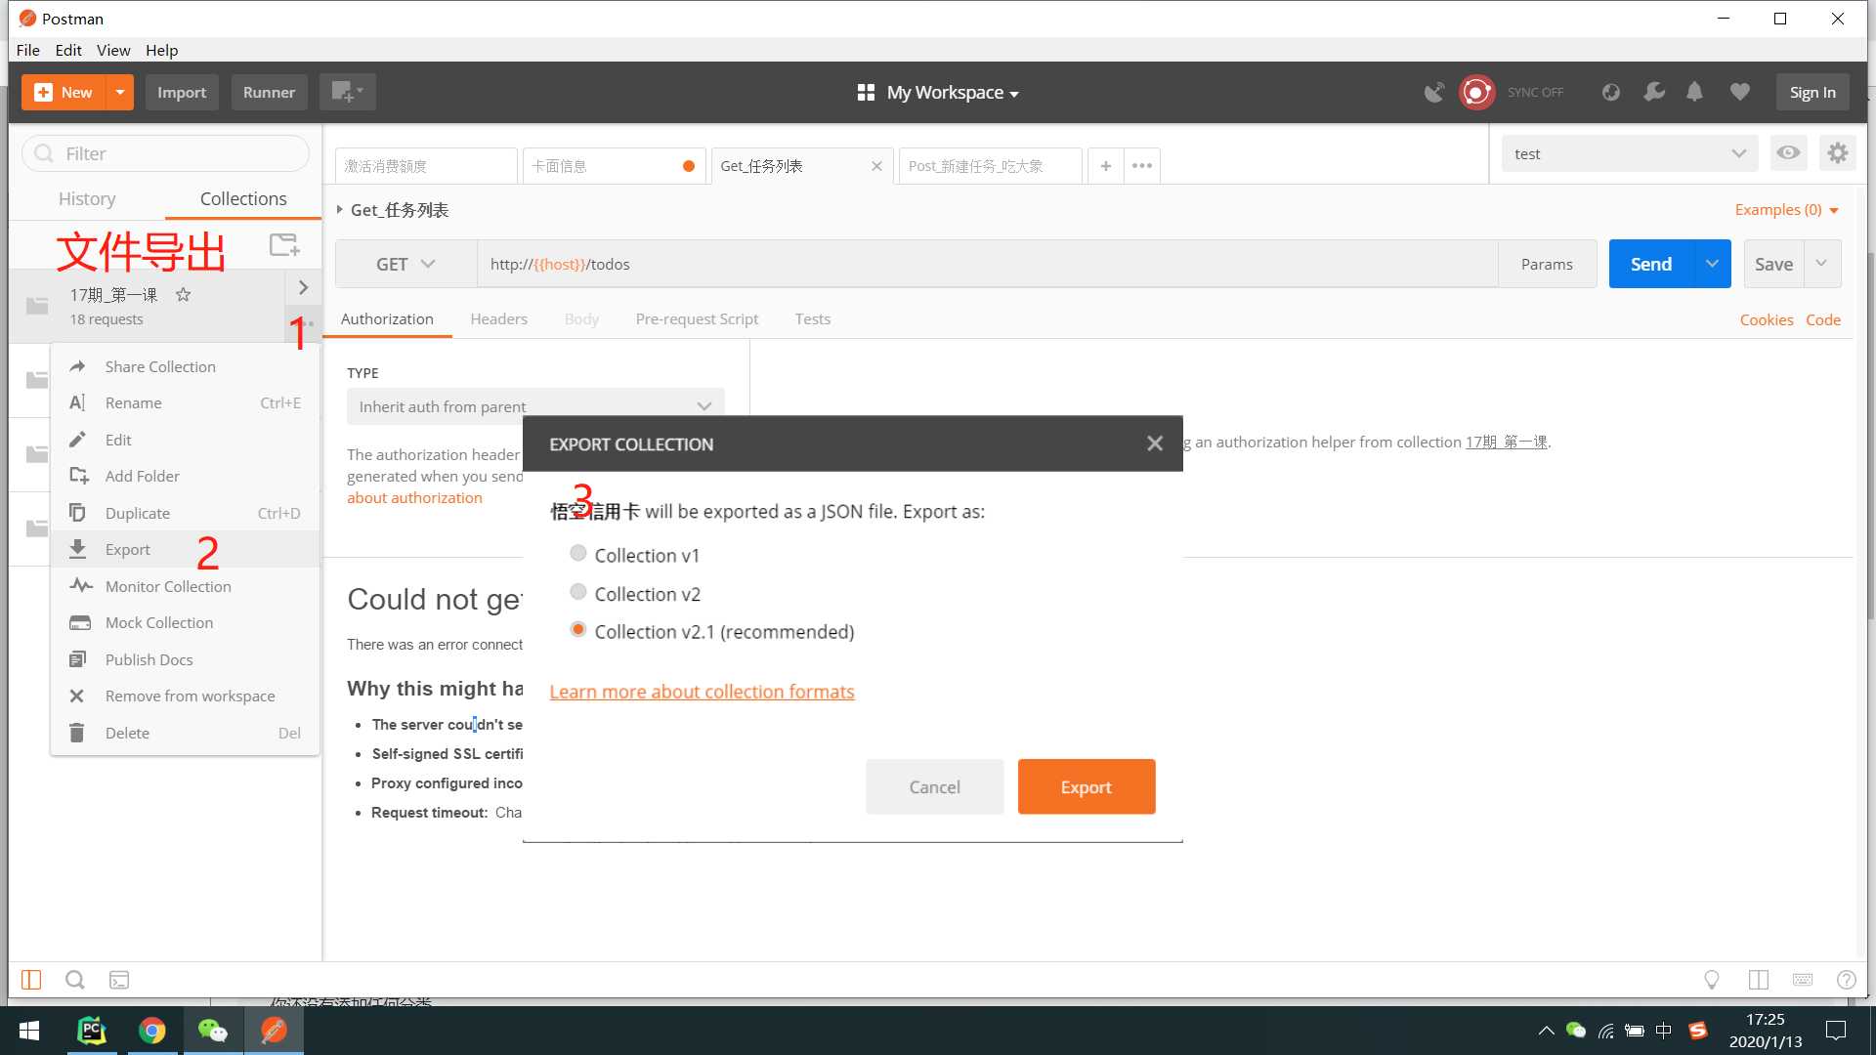The width and height of the screenshot is (1876, 1055).
Task: Switch to the Headers tab
Action: click(x=497, y=318)
